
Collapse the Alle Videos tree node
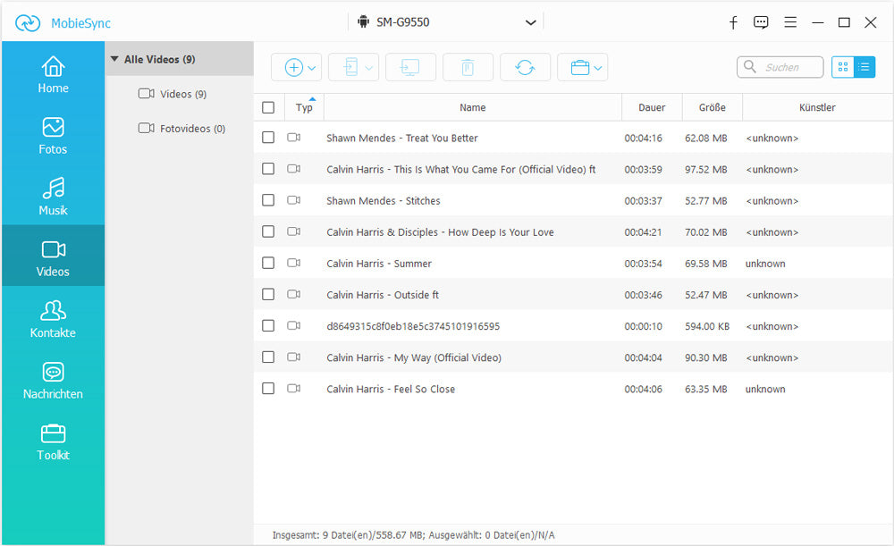click(114, 60)
